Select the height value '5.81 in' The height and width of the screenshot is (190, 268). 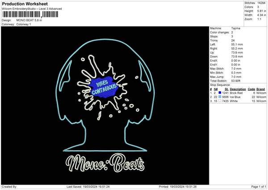[261, 11]
